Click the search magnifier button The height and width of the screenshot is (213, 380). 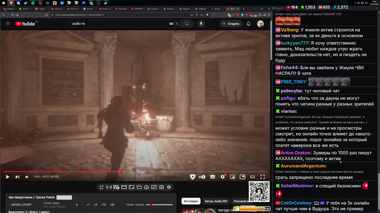(187, 24)
